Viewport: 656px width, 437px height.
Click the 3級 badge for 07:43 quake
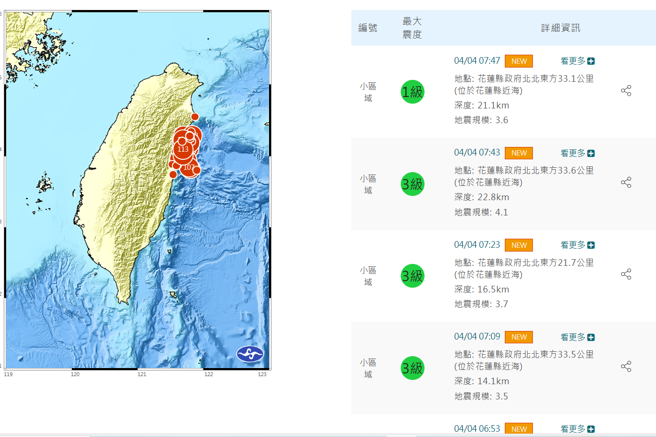click(x=412, y=184)
